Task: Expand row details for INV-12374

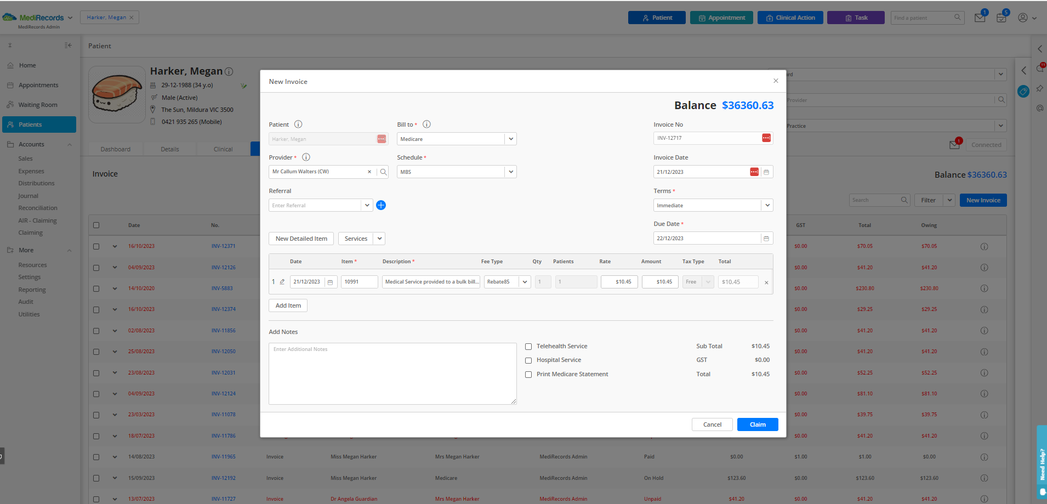Action: pyautogui.click(x=115, y=310)
